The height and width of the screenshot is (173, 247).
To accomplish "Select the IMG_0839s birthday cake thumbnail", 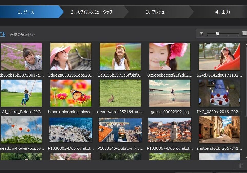I will click(219, 93).
